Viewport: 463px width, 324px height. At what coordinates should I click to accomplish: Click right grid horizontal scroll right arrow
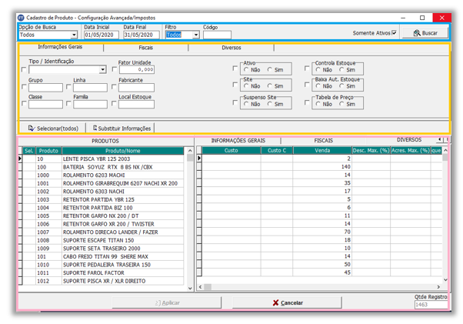(438, 287)
